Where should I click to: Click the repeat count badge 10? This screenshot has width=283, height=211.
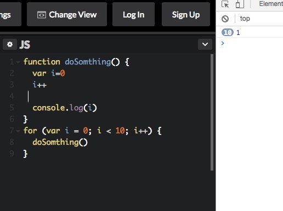pos(228,32)
